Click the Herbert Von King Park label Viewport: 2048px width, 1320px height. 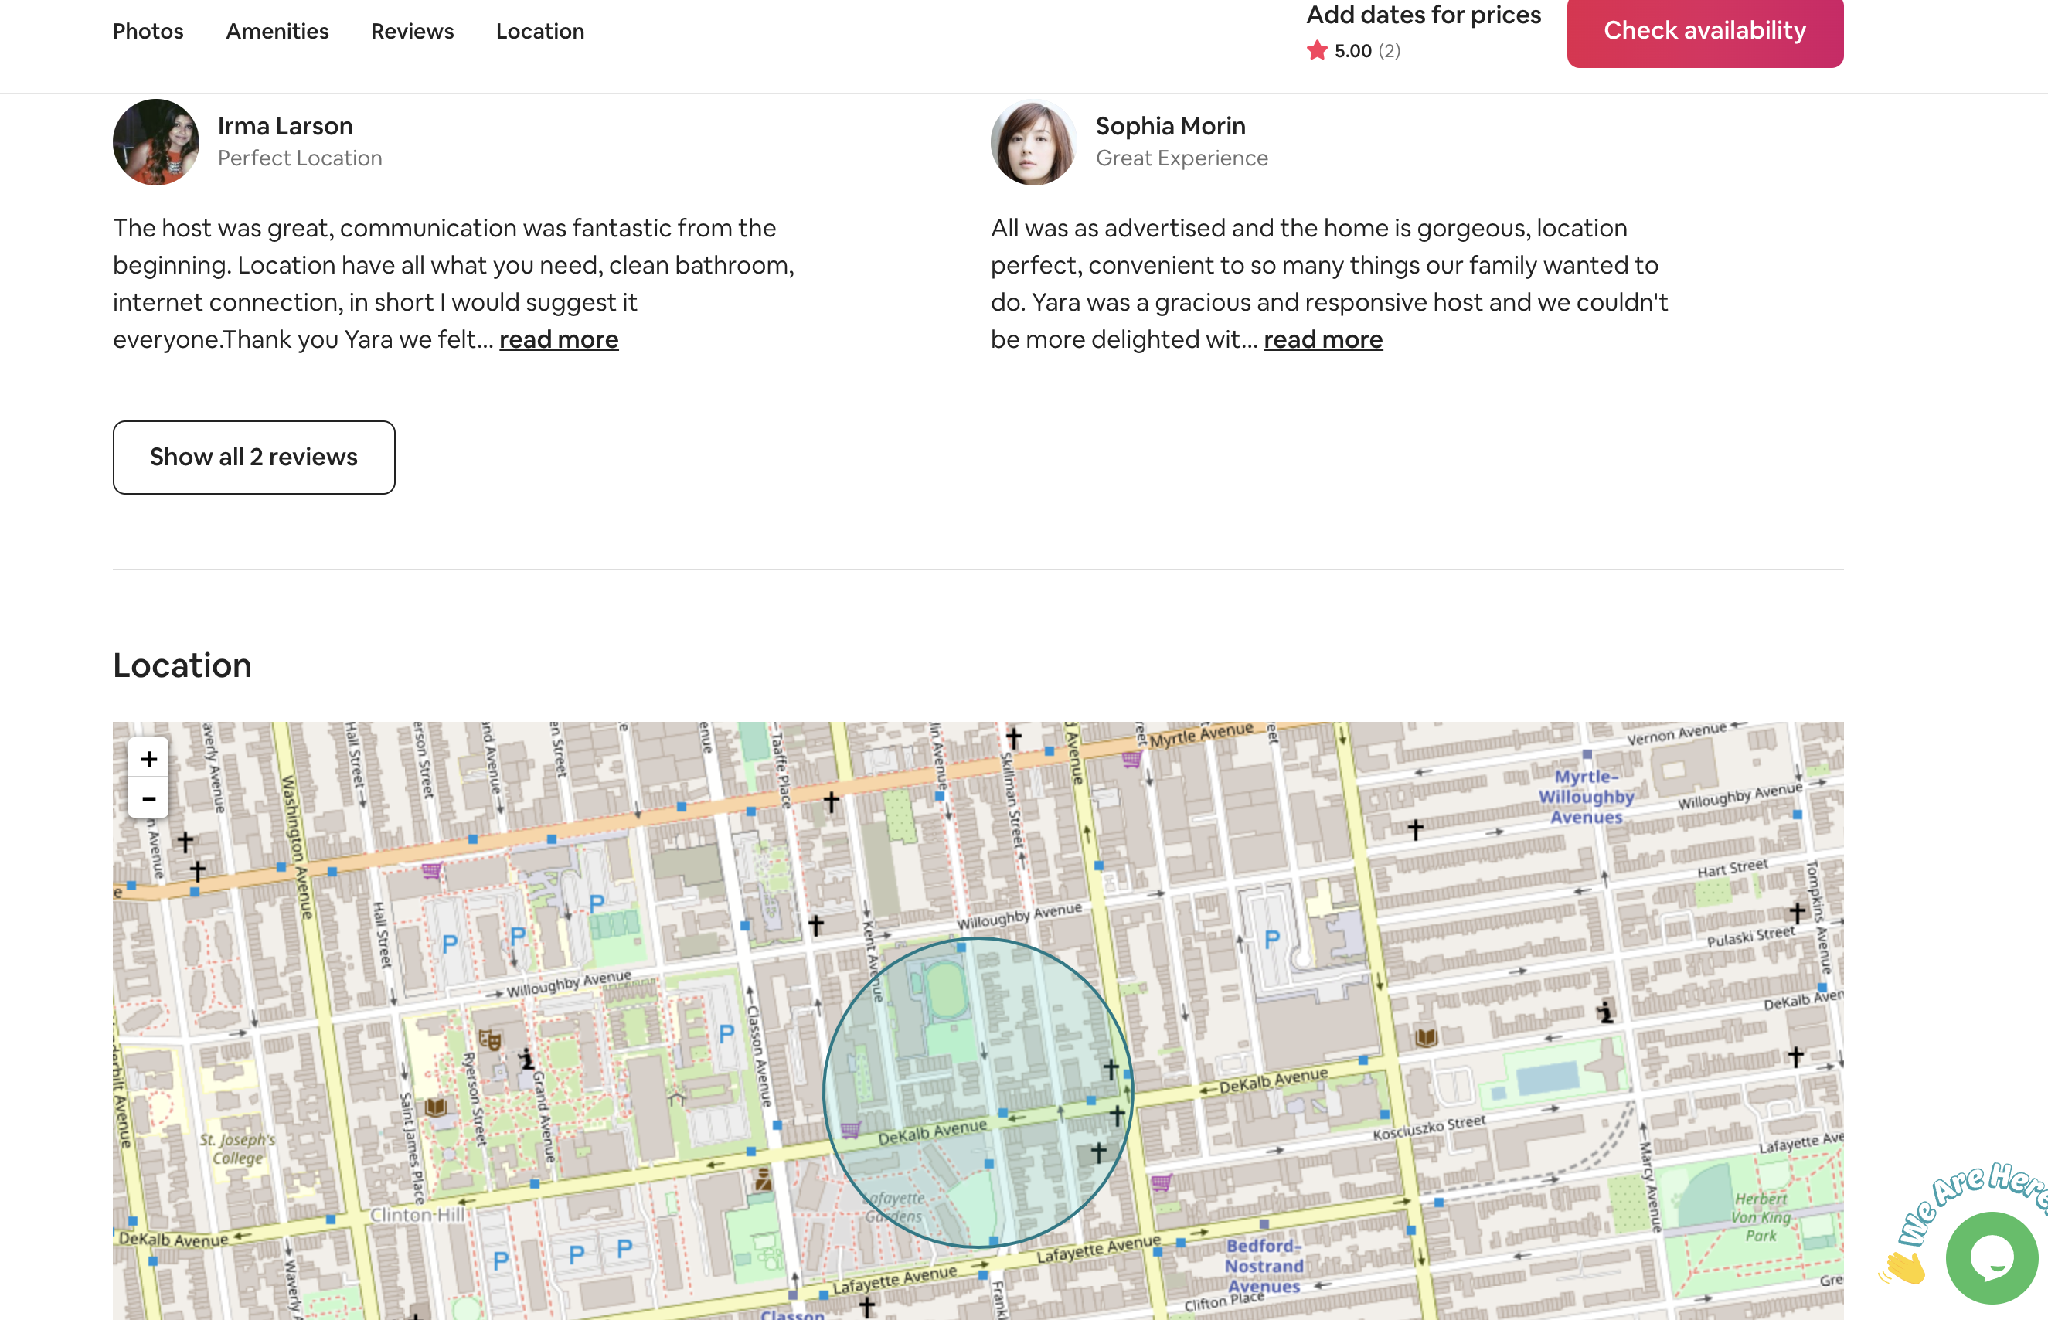[1760, 1217]
